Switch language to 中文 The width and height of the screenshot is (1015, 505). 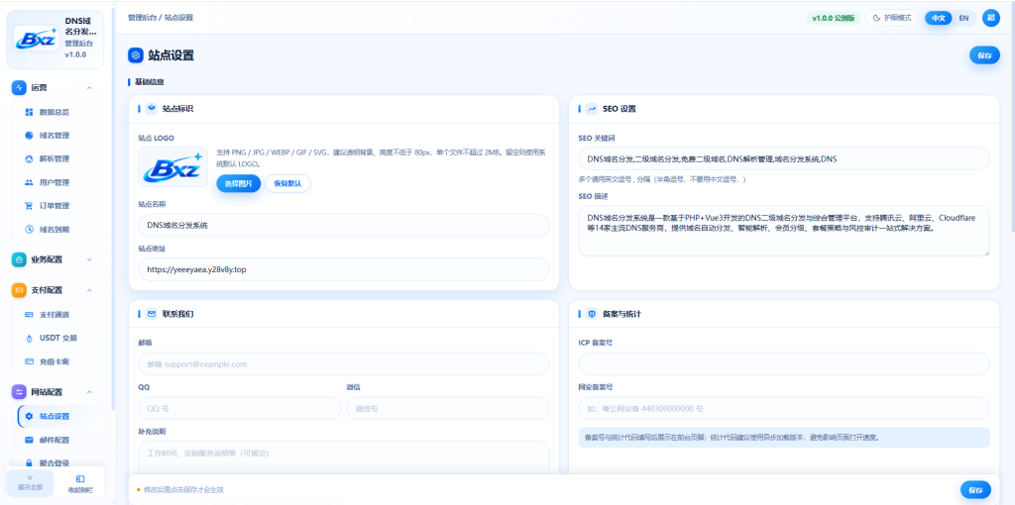tap(938, 18)
